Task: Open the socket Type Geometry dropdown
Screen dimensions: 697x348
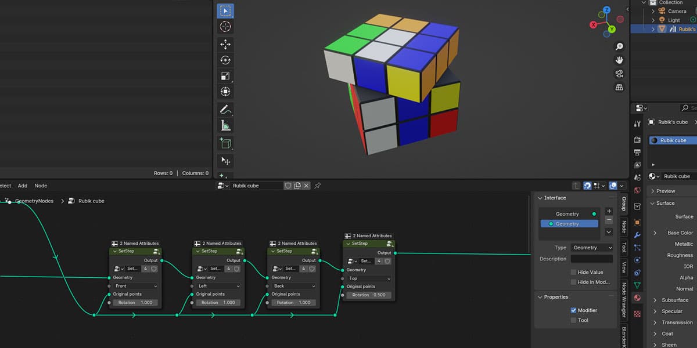Action: pos(592,248)
